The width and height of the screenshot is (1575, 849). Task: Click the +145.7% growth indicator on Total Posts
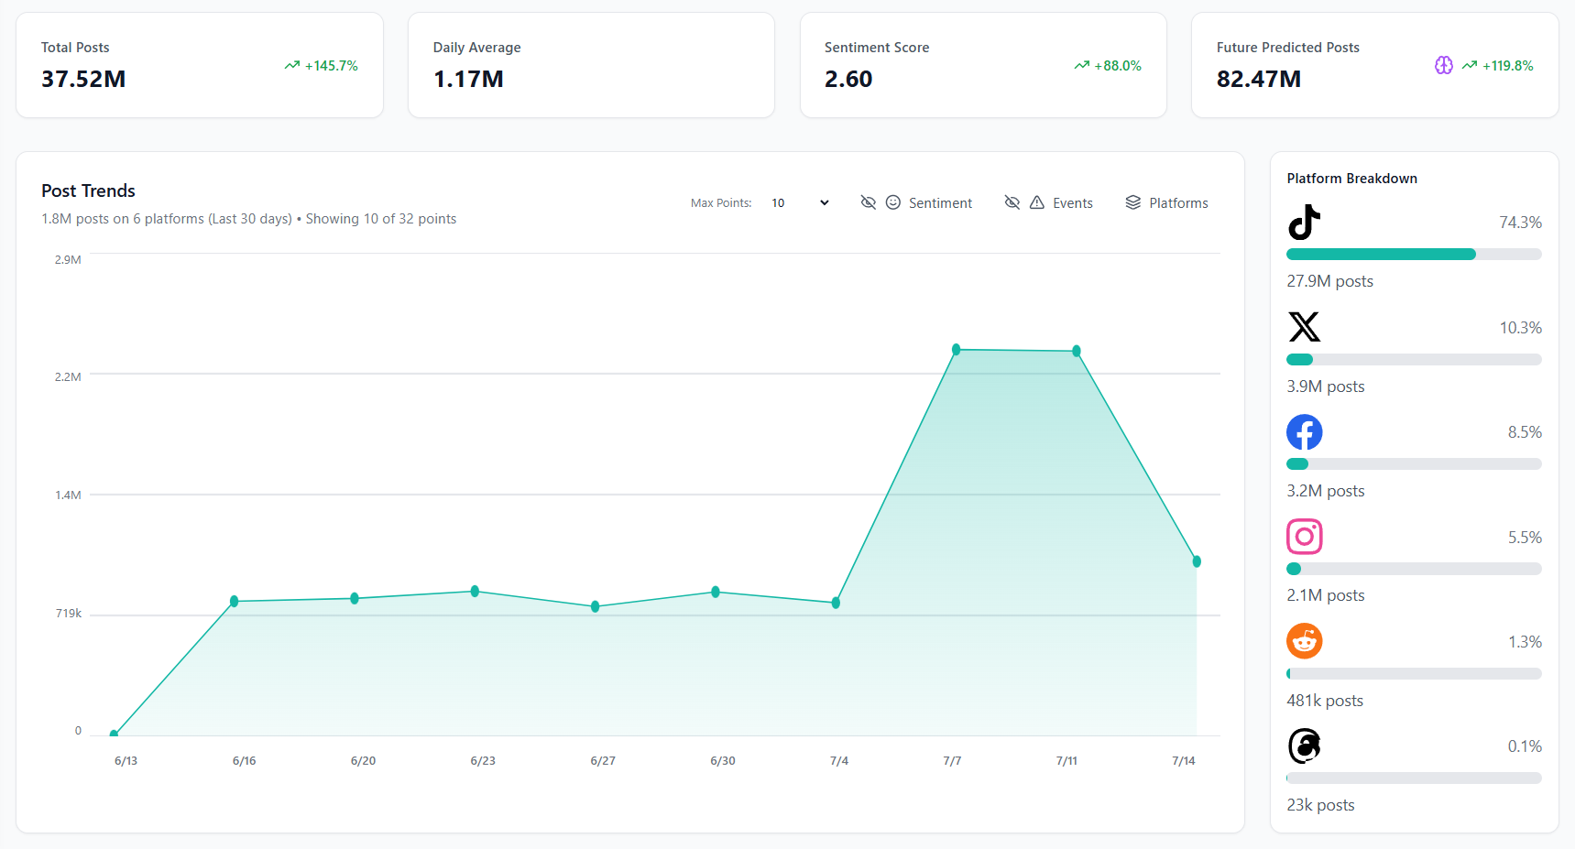(x=321, y=65)
